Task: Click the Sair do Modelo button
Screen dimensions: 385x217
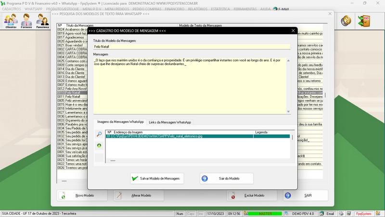Action: point(226,179)
